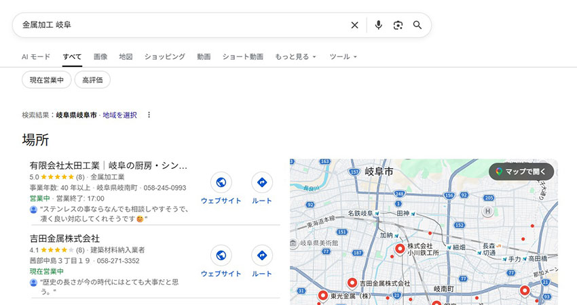Screen dimensions: 577x305
Task: Click the 岐阜県美術館 museum marker on the map
Action: tap(293, 243)
